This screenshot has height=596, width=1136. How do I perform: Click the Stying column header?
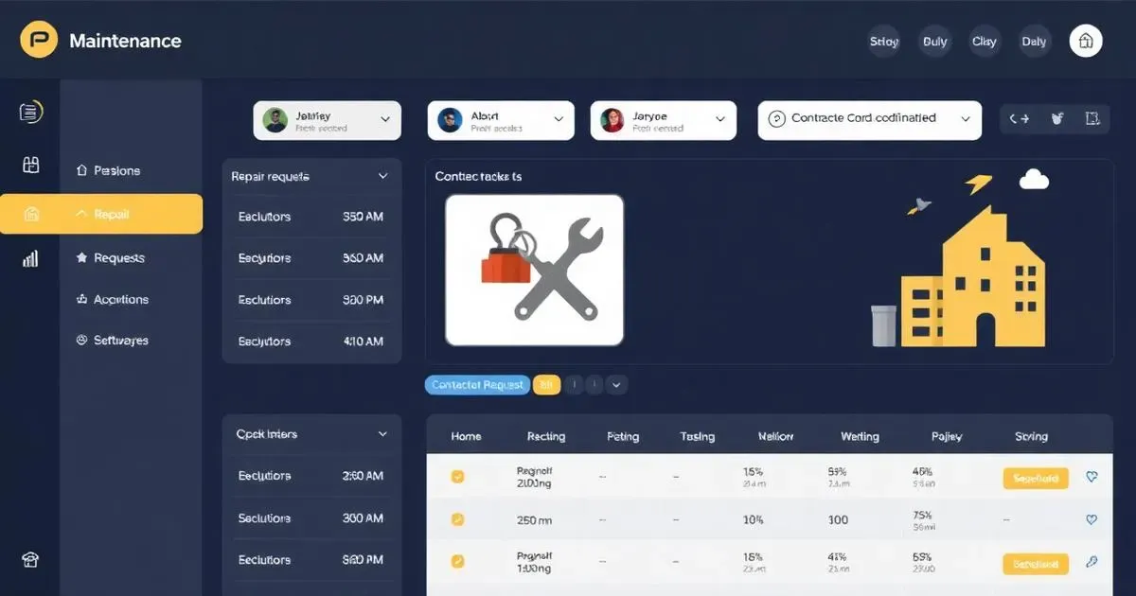tap(1031, 436)
